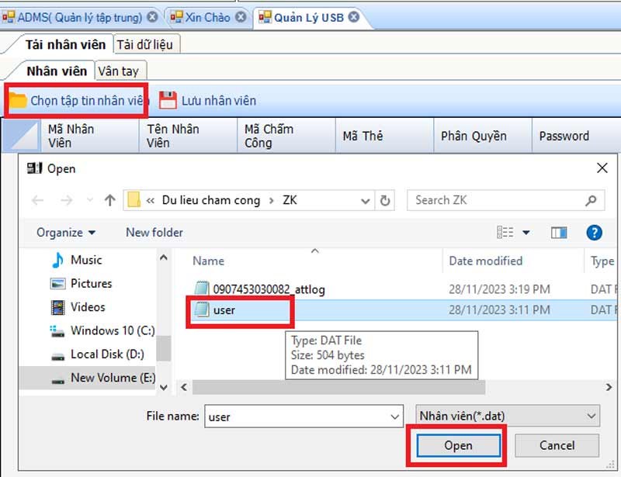Close the 'ADMS( Quản lý tập trung)' tab

tap(152, 17)
